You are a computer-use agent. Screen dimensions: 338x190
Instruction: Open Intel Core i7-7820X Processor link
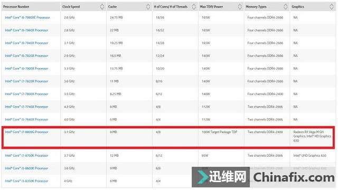click(26, 81)
